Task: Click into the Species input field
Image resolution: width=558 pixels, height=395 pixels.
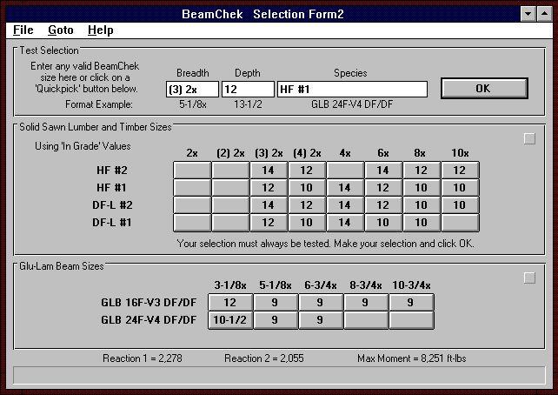Action: point(352,89)
